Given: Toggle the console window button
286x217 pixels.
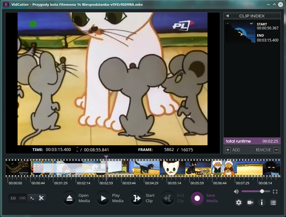Looking at the screenshot, I should click(x=32, y=198).
